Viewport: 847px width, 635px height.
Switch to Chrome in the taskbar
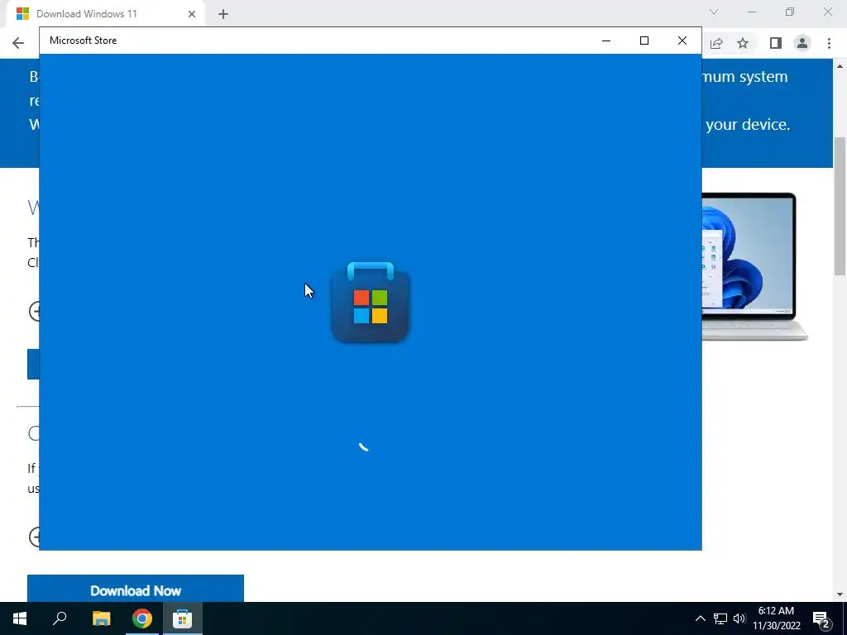pos(142,618)
